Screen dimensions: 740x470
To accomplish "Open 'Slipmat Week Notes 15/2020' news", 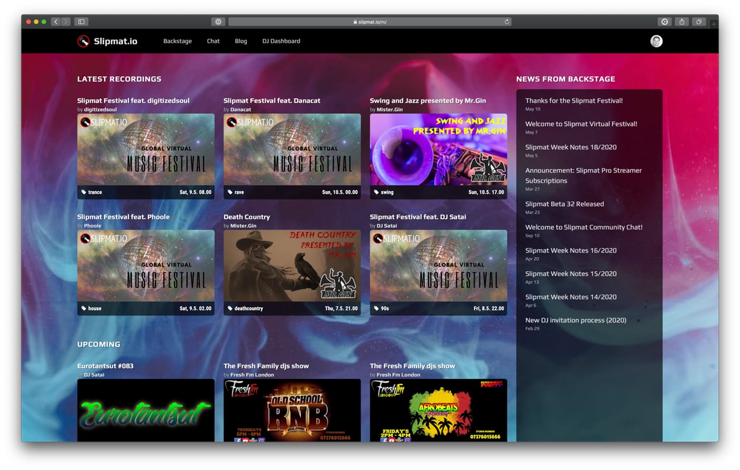I will click(x=571, y=274).
